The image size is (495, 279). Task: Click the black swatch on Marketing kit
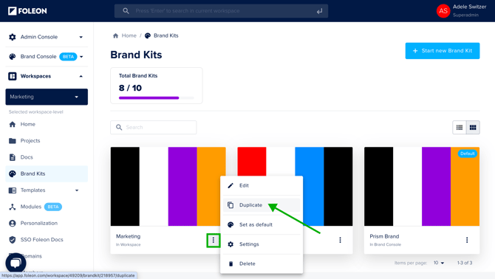[125, 186]
